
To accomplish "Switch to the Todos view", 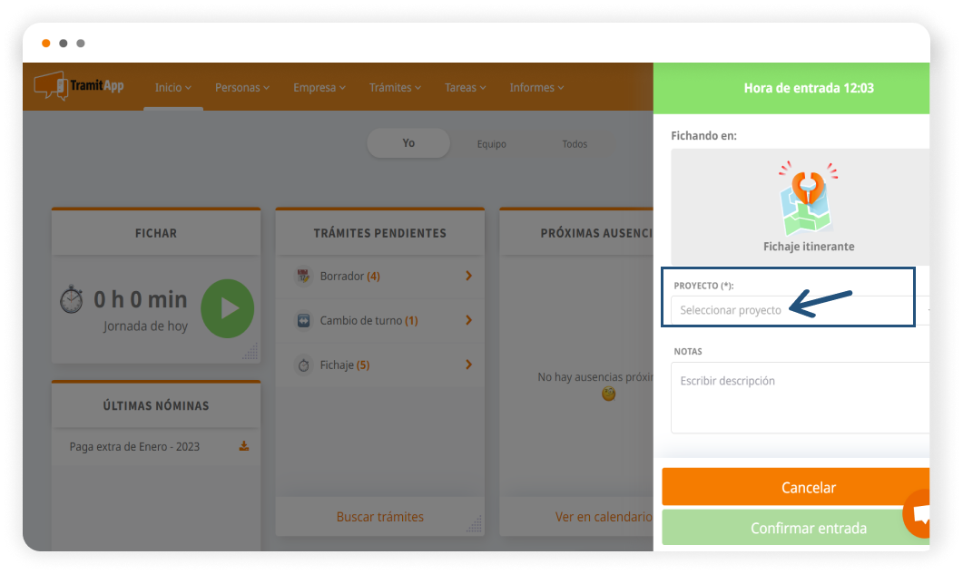I will (575, 144).
